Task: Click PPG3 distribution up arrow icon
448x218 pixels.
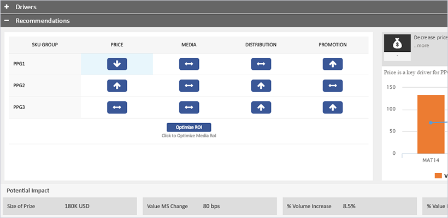Action: [261, 107]
